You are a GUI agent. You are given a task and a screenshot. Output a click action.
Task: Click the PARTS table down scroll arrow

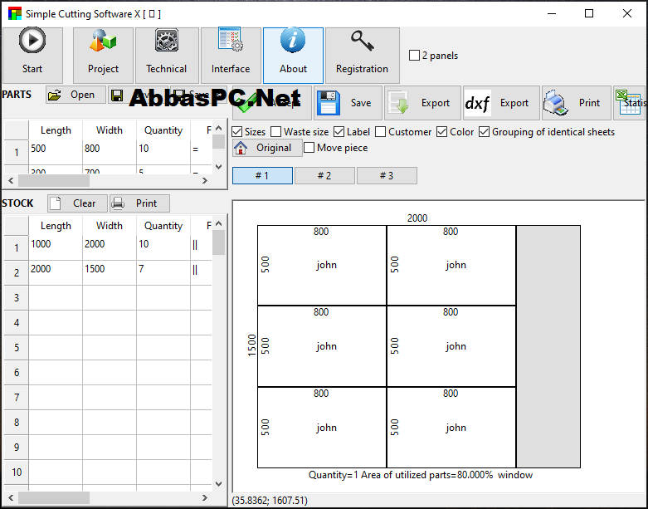click(218, 167)
